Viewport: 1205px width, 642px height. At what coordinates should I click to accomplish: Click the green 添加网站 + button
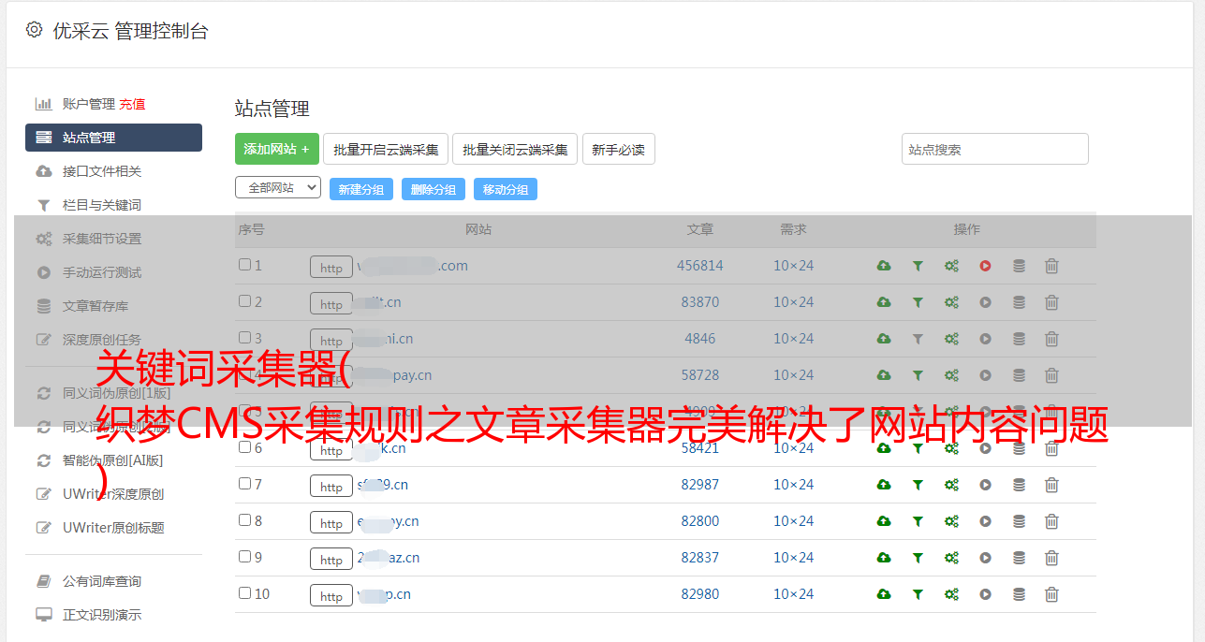[277, 149]
